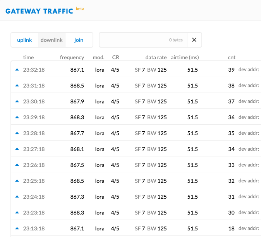This screenshot has height=237, width=261.
Task: Clear the filter with the X icon
Action: 194,40
